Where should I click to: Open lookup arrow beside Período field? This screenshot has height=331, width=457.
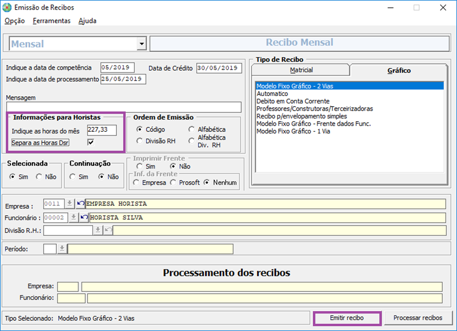click(62, 249)
